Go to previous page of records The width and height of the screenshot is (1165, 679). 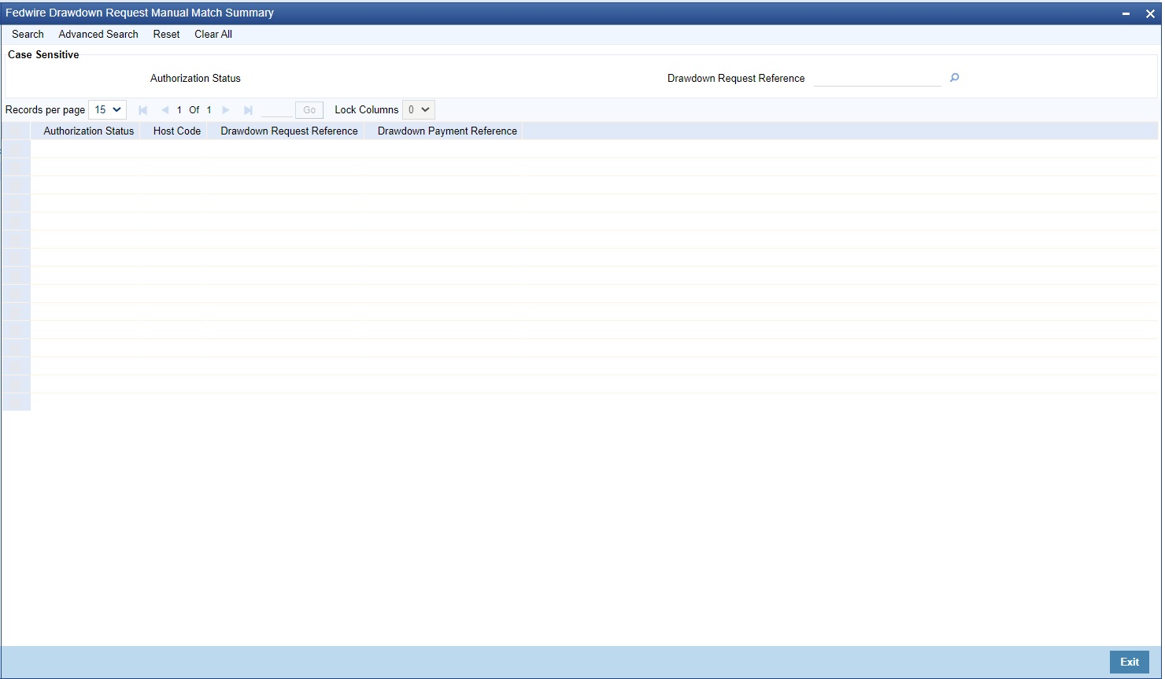[165, 110]
